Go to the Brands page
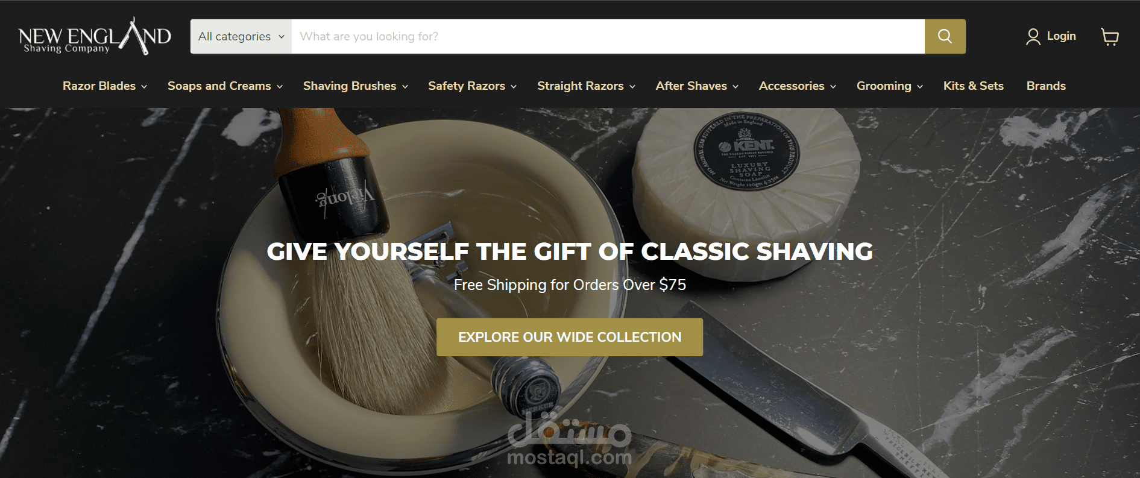The image size is (1140, 478). coord(1046,86)
